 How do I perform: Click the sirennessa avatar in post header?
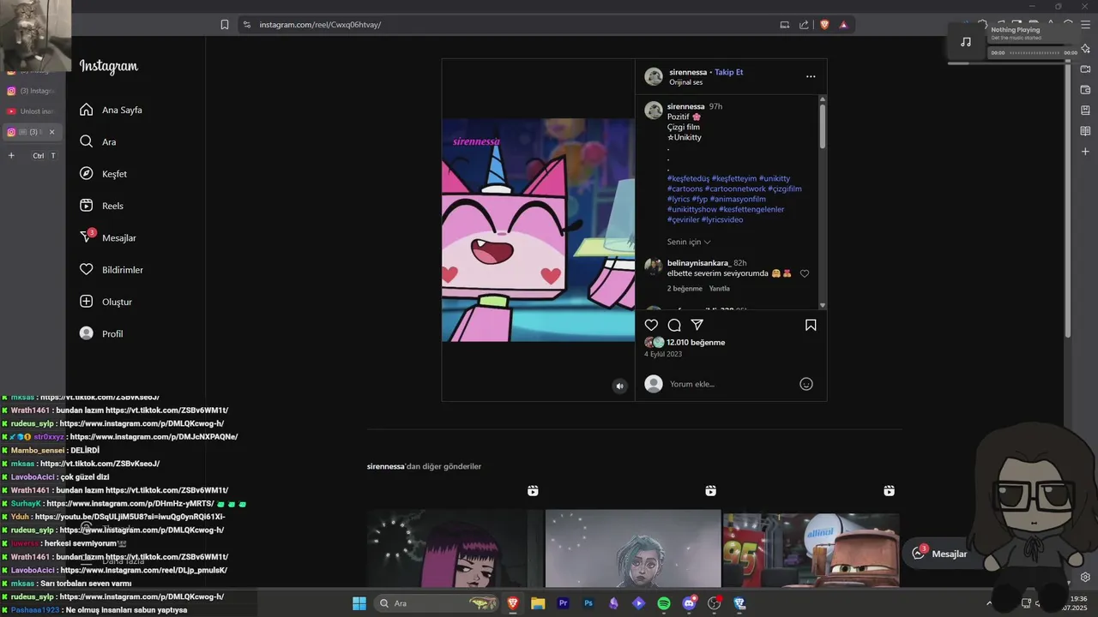[x=654, y=76]
